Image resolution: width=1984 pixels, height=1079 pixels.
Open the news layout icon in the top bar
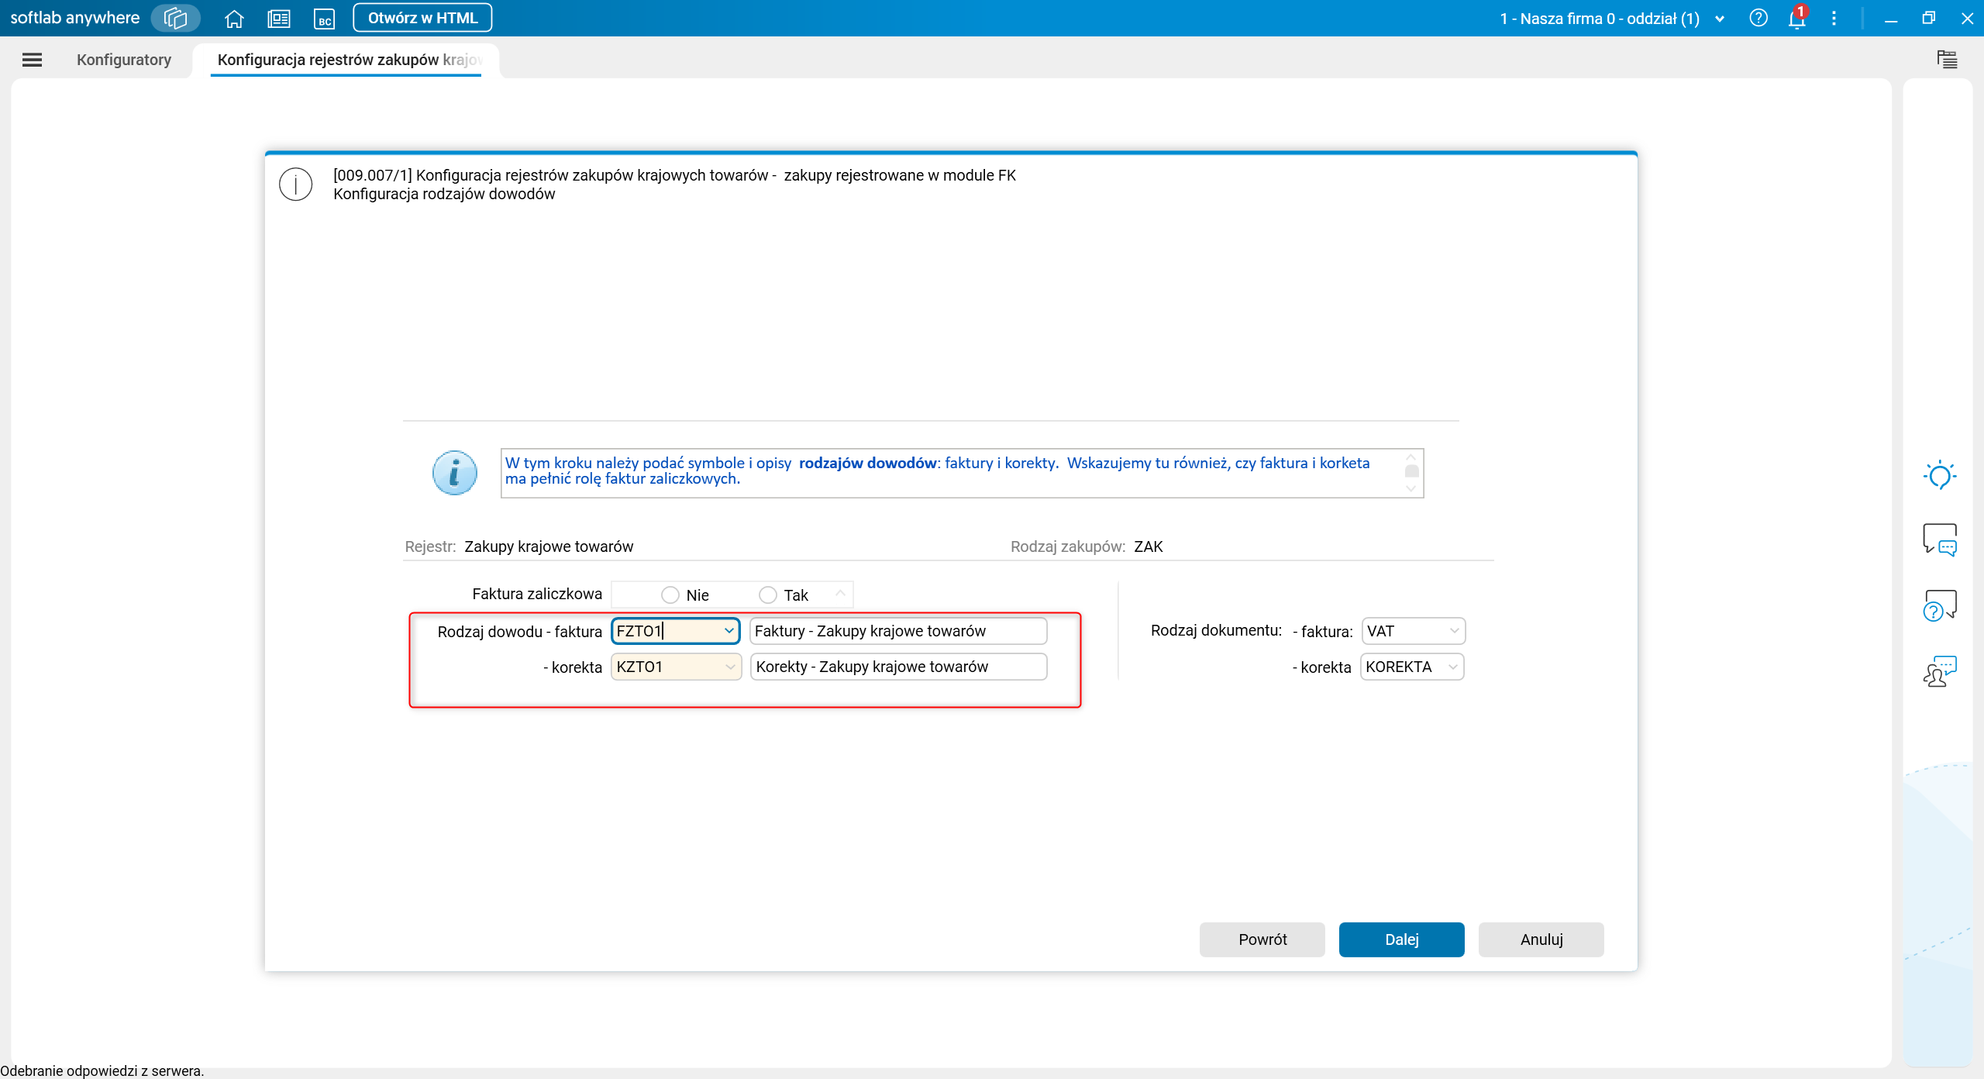279,19
